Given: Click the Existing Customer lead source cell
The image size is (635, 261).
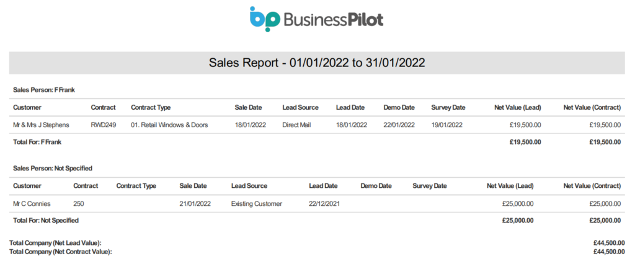Looking at the screenshot, I should [256, 203].
